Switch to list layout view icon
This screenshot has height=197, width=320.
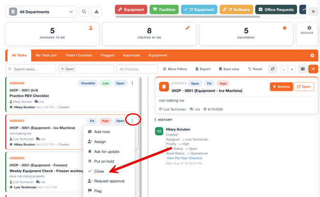pyautogui.click(x=303, y=69)
